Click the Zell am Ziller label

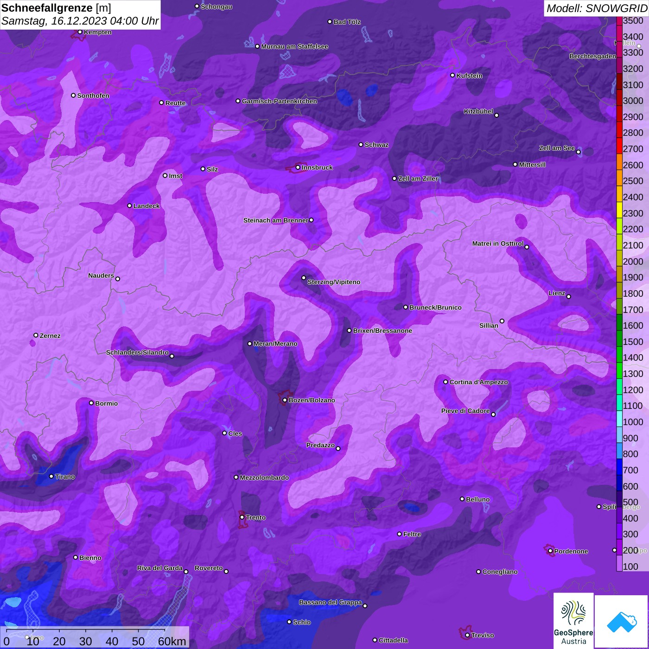pyautogui.click(x=418, y=178)
